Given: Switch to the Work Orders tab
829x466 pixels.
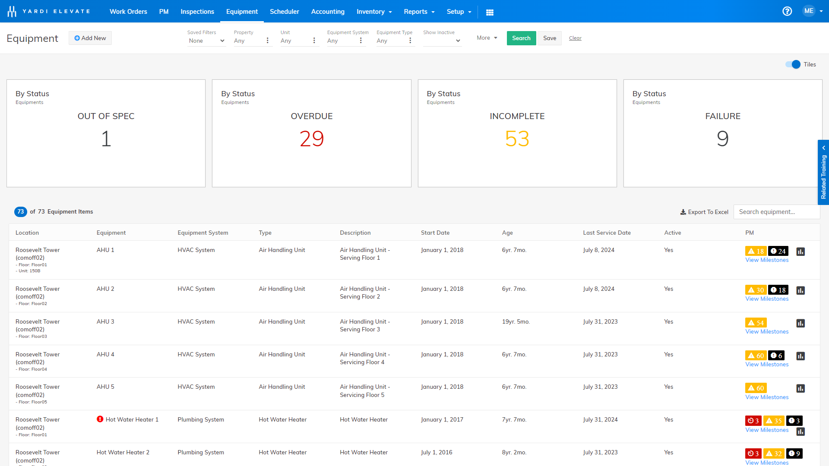Looking at the screenshot, I should coord(128,12).
